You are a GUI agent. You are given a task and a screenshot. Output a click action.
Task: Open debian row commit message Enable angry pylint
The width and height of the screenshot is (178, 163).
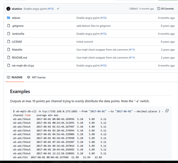click(88, 18)
